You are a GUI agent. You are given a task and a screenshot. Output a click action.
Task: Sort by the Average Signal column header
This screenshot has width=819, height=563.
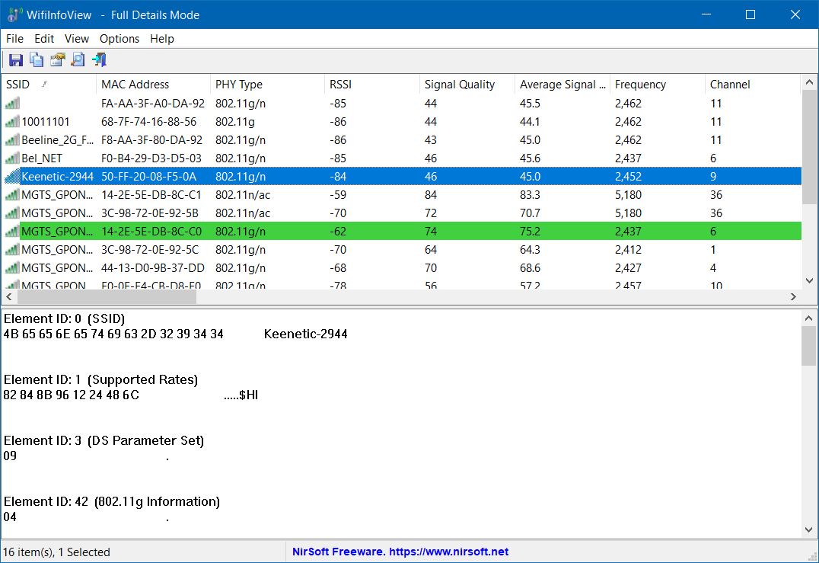[x=562, y=84]
